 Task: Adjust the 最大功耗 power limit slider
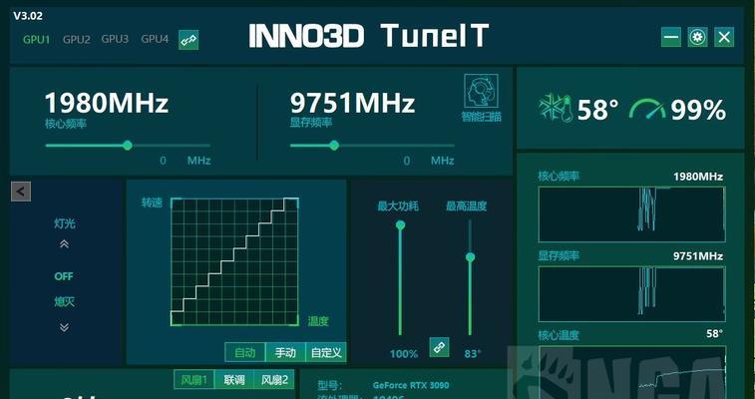(400, 225)
